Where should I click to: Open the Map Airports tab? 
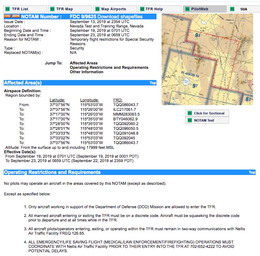113,9
